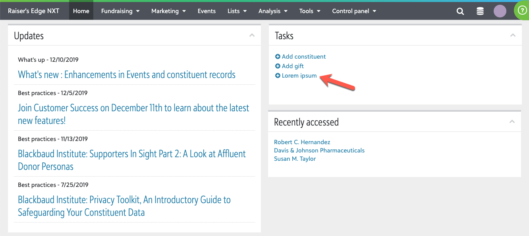Click plus icon beside Add constituent

click(x=278, y=57)
